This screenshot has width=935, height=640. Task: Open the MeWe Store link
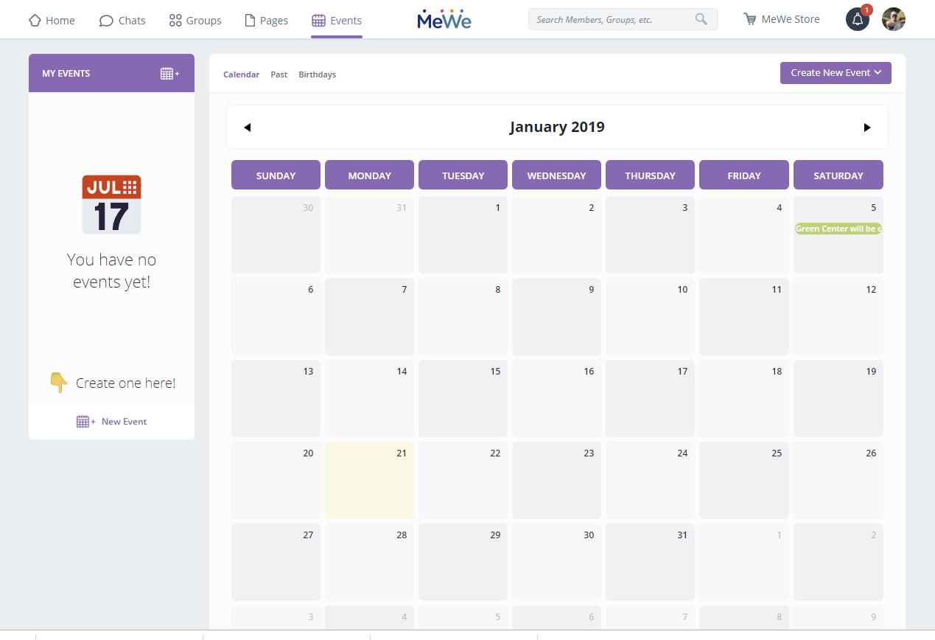point(782,19)
